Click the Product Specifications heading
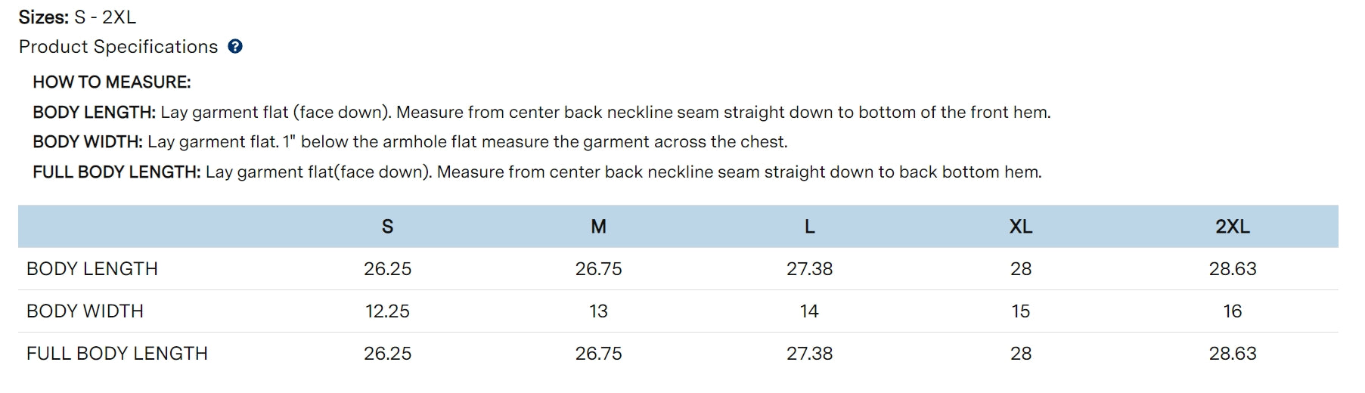The width and height of the screenshot is (1365, 393). [118, 47]
